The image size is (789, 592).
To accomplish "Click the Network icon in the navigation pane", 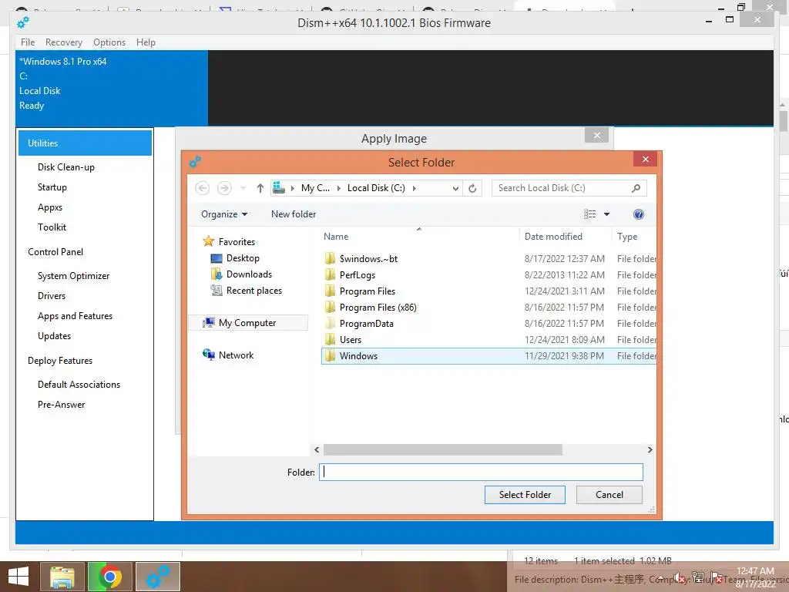I will pos(208,355).
